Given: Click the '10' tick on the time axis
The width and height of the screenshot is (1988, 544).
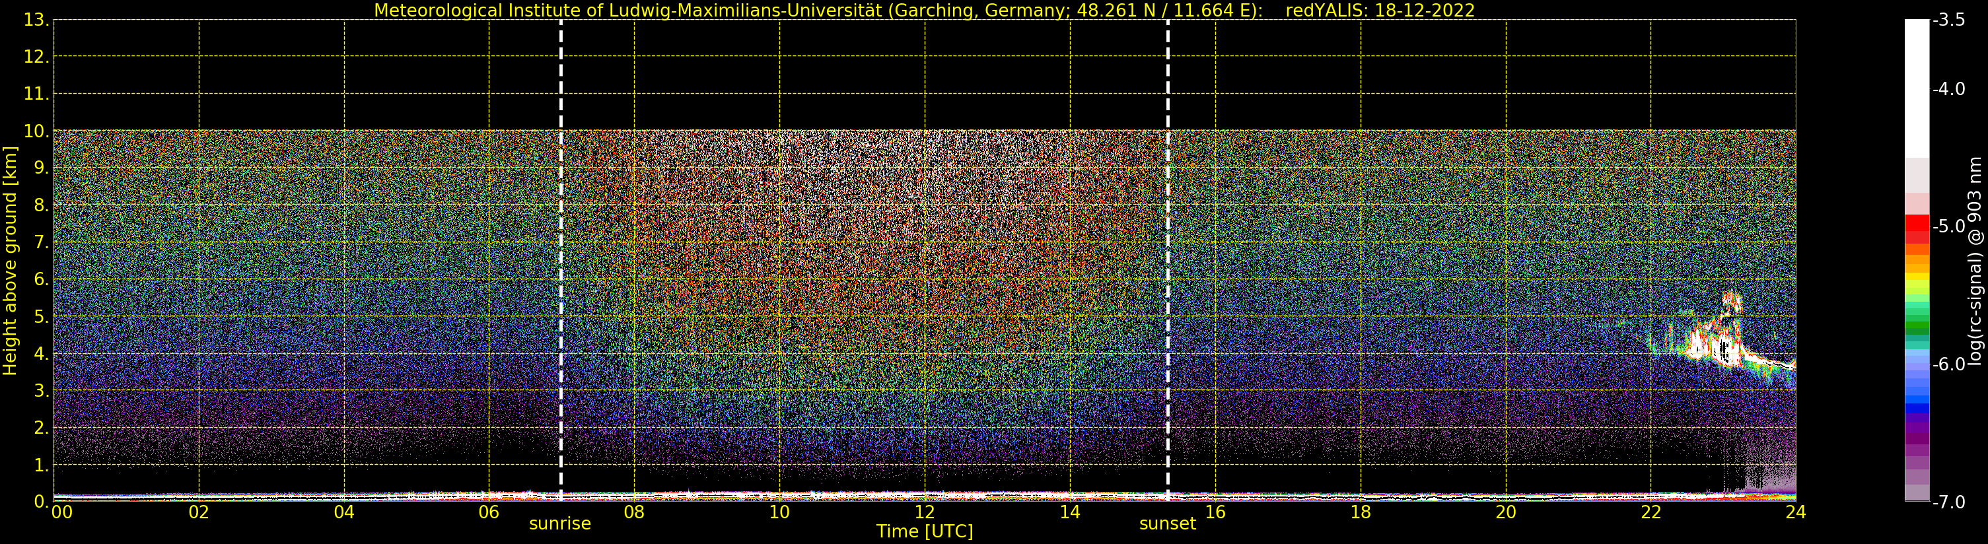Looking at the screenshot, I should (x=779, y=512).
